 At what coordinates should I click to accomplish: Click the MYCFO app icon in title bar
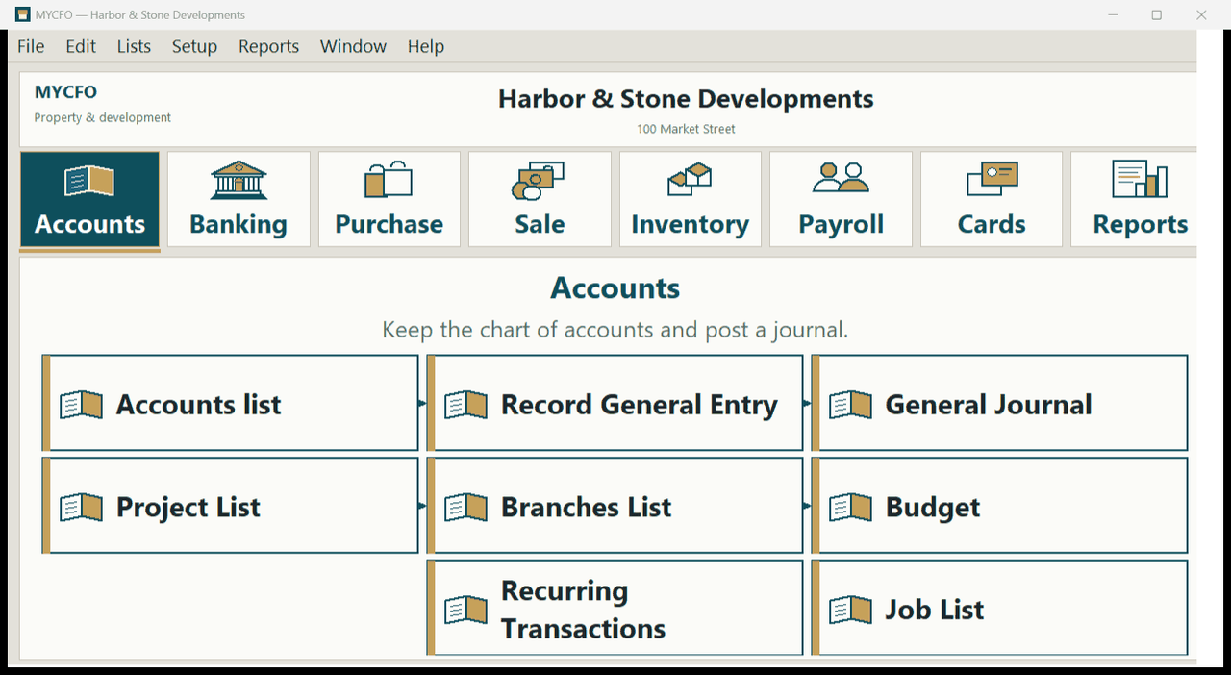22,14
